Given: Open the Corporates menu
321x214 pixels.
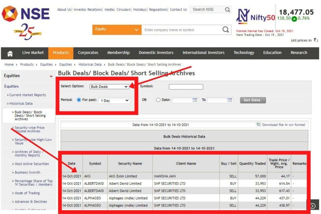Looking at the screenshot, I should 88,53.
